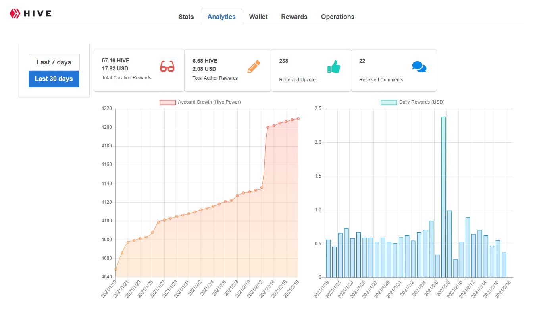Click the tallest bar on 2021/2/7
The height and width of the screenshot is (317, 533).
[443, 197]
